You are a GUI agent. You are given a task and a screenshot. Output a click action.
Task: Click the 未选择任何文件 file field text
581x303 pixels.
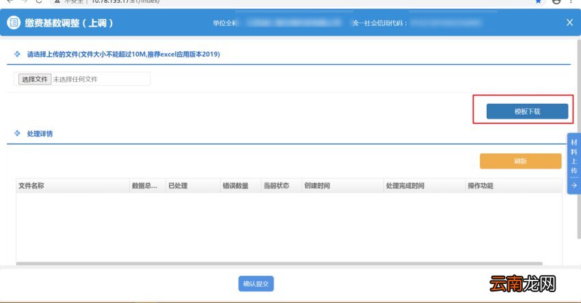point(75,79)
